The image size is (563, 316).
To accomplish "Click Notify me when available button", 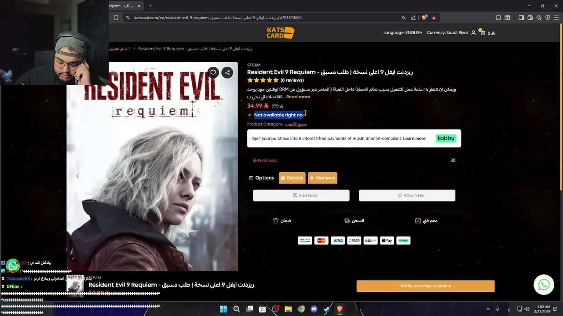I will (425, 286).
